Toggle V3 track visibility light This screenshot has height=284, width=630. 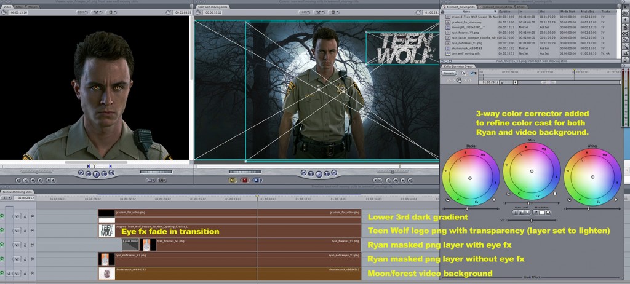2,244
